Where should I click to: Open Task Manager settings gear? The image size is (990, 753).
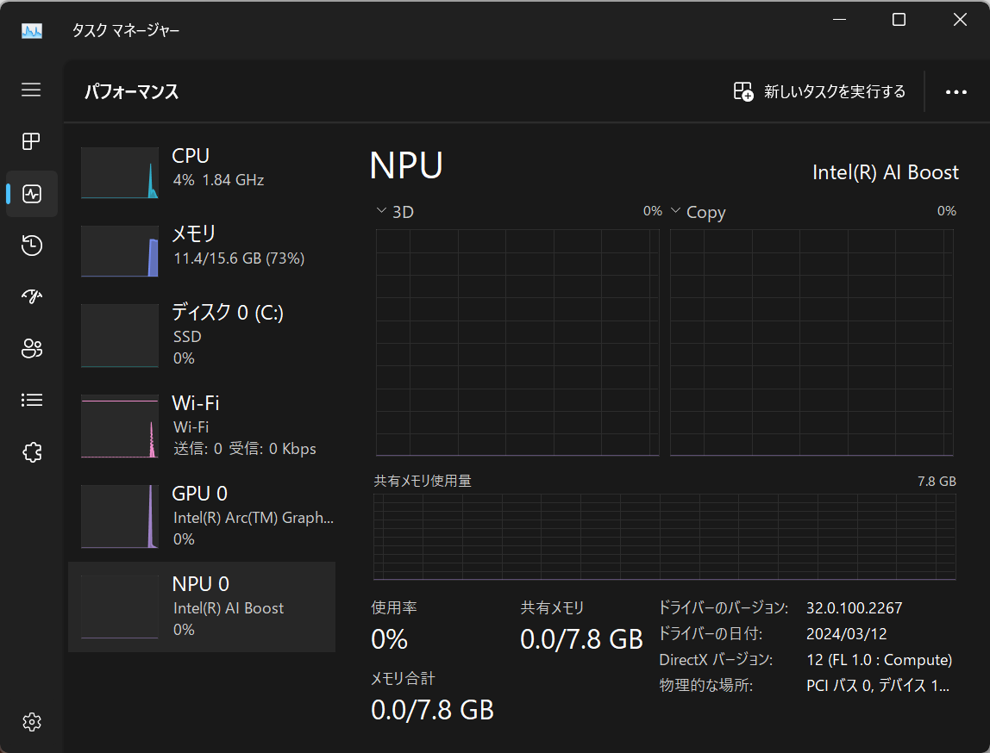click(x=31, y=722)
